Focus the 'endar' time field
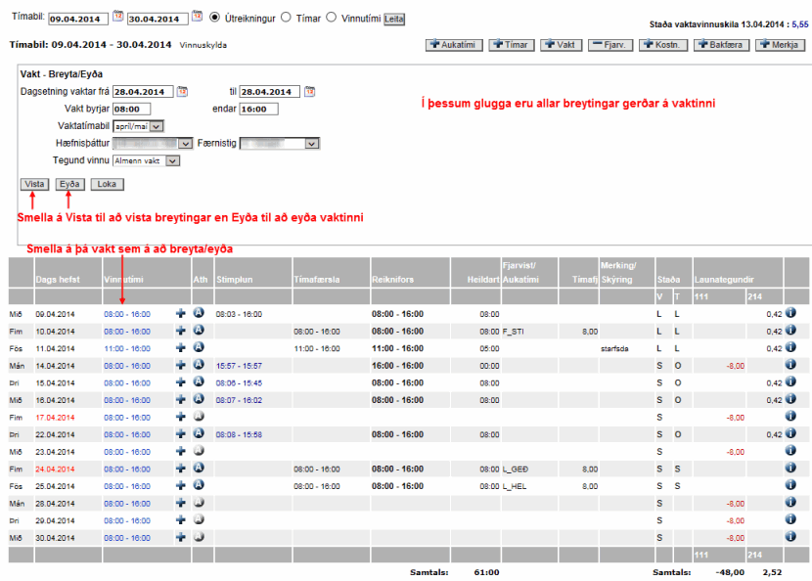The image size is (812, 581). pos(258,110)
